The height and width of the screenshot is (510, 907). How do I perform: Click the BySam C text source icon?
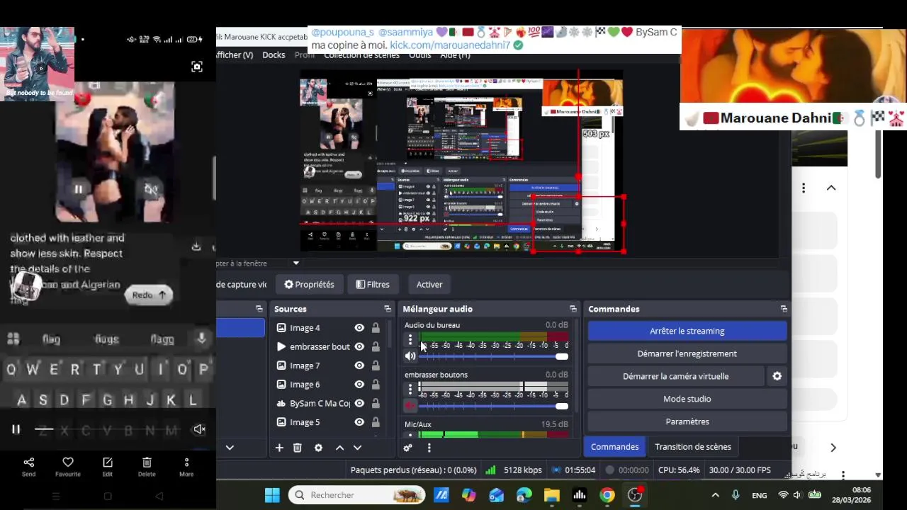point(281,403)
